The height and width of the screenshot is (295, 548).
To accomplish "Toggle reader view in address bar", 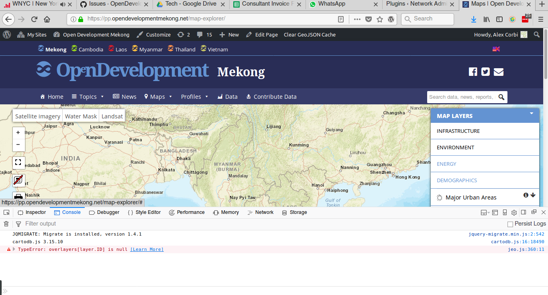I will [341, 19].
